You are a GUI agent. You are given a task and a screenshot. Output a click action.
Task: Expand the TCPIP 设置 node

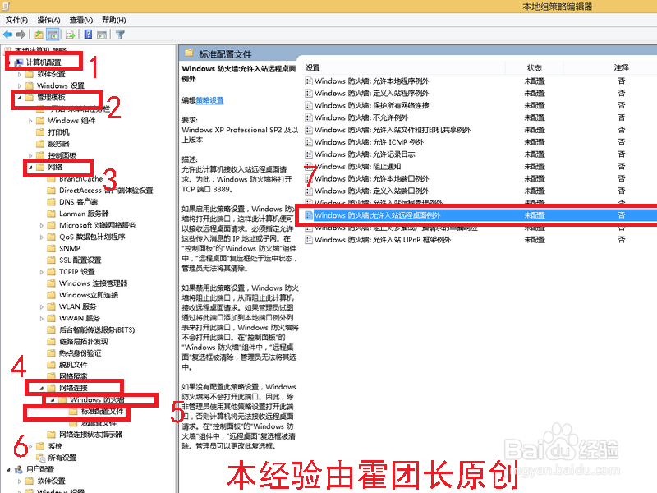42,272
